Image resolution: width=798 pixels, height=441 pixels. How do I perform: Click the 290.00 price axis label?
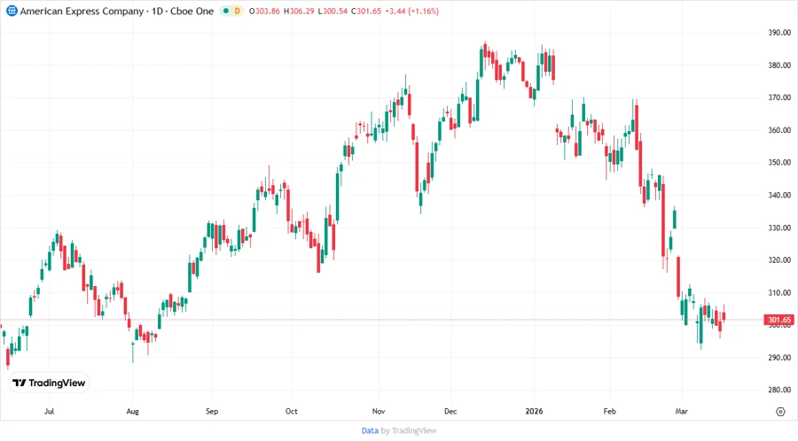click(779, 358)
